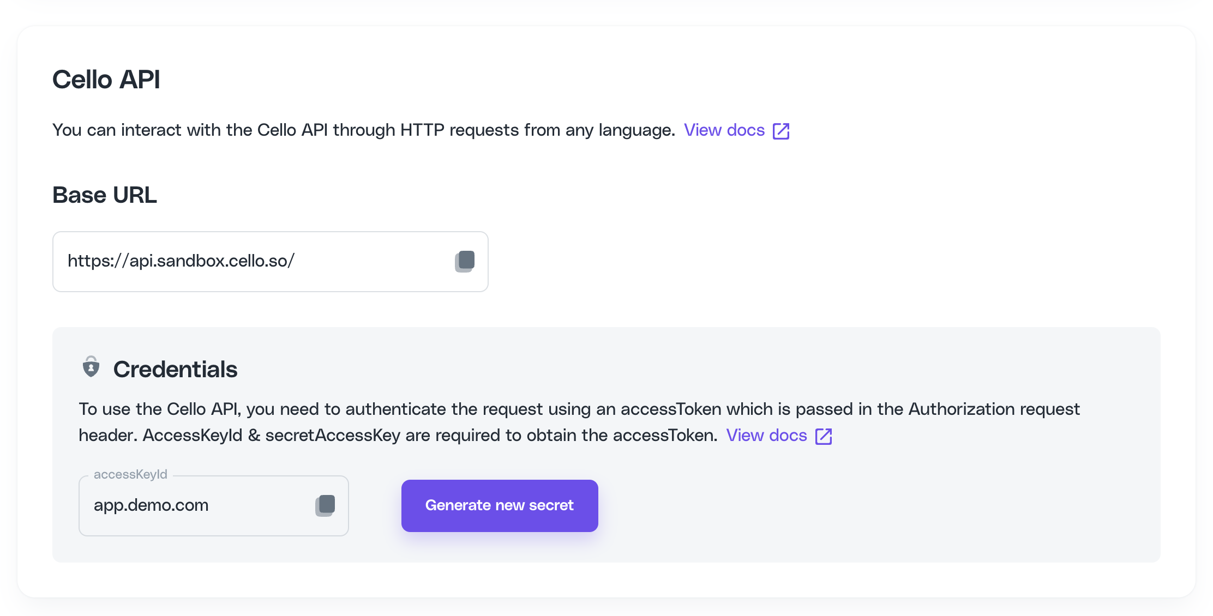Copy the Base URL with the copy icon
The height and width of the screenshot is (616, 1213).
pyautogui.click(x=465, y=261)
